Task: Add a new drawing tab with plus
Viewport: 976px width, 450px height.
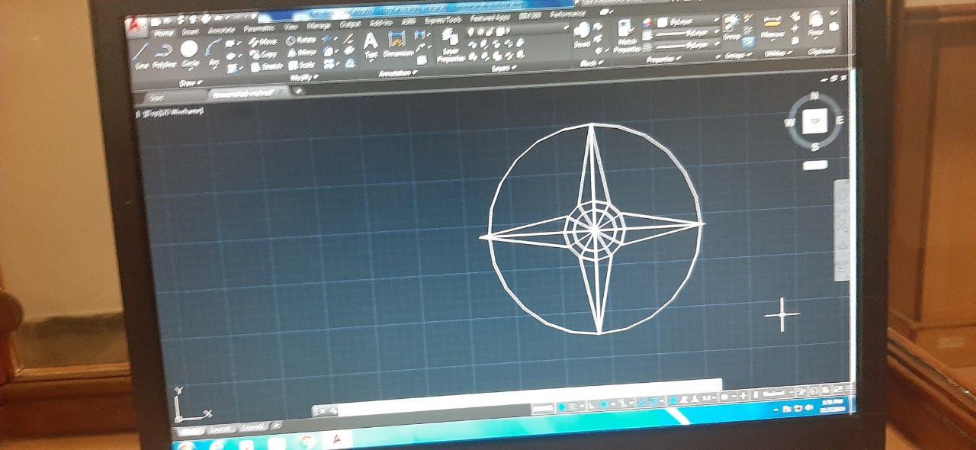Action: [x=299, y=91]
